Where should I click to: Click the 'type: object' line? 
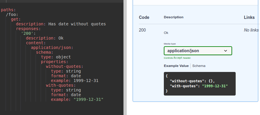coord(56,57)
